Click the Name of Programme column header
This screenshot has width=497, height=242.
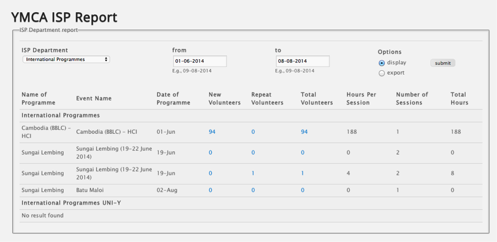coord(39,98)
